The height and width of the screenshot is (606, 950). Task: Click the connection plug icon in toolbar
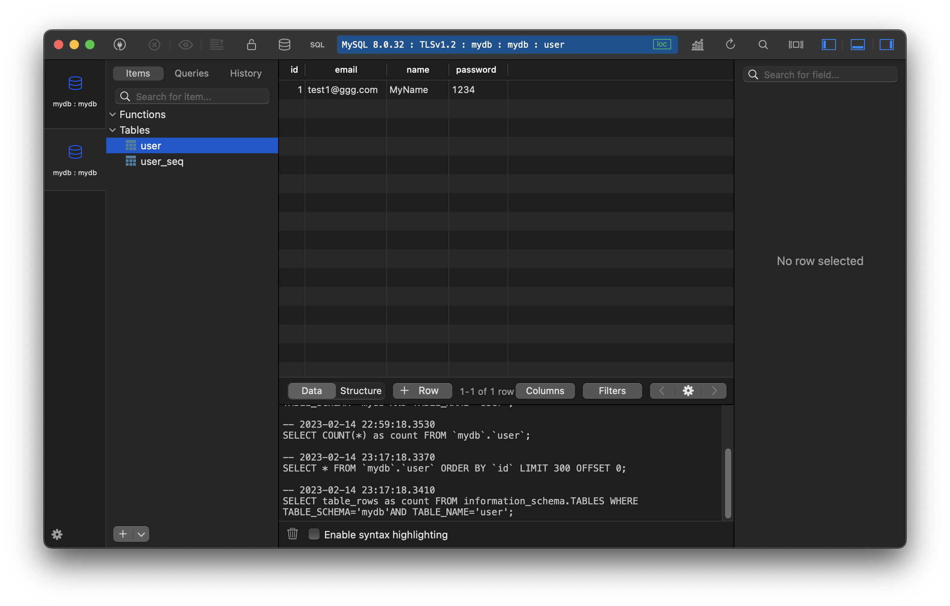[120, 45]
